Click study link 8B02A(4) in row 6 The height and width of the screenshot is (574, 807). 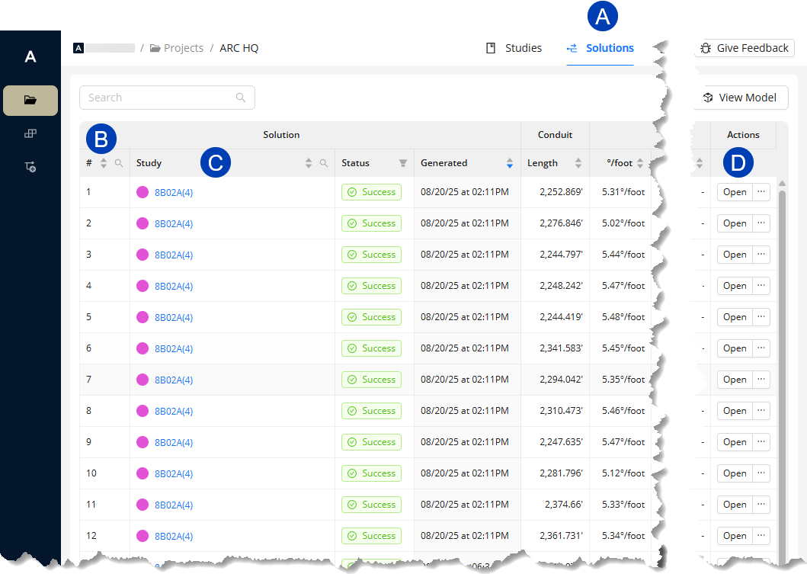pyautogui.click(x=174, y=348)
